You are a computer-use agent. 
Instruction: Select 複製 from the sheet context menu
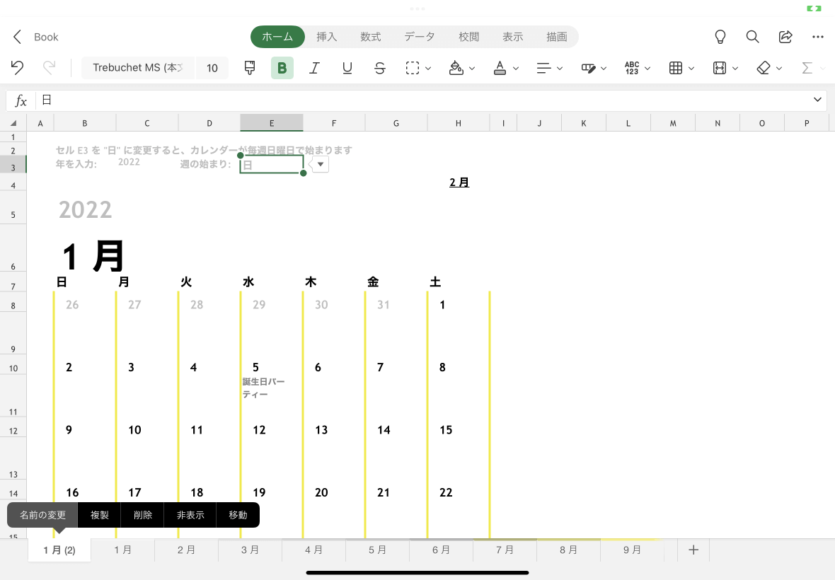[x=99, y=515]
